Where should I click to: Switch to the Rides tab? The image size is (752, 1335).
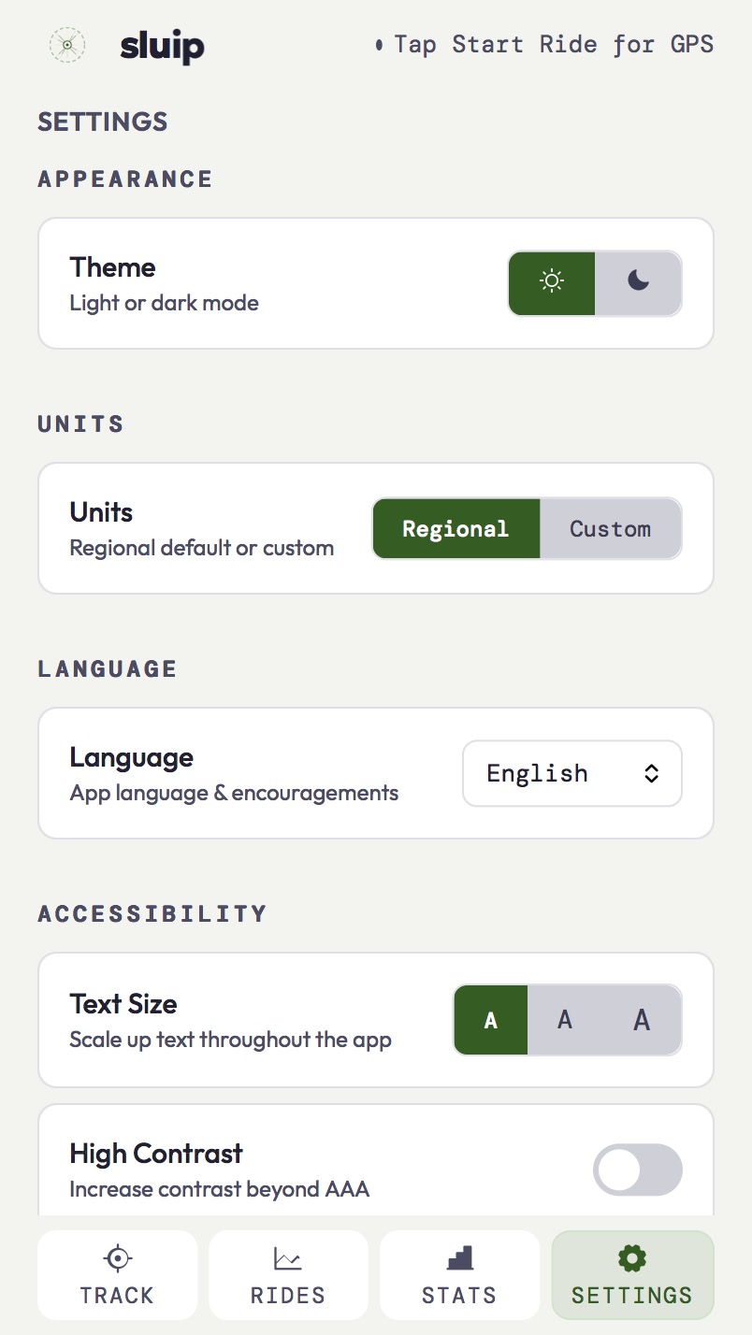pos(288,1275)
